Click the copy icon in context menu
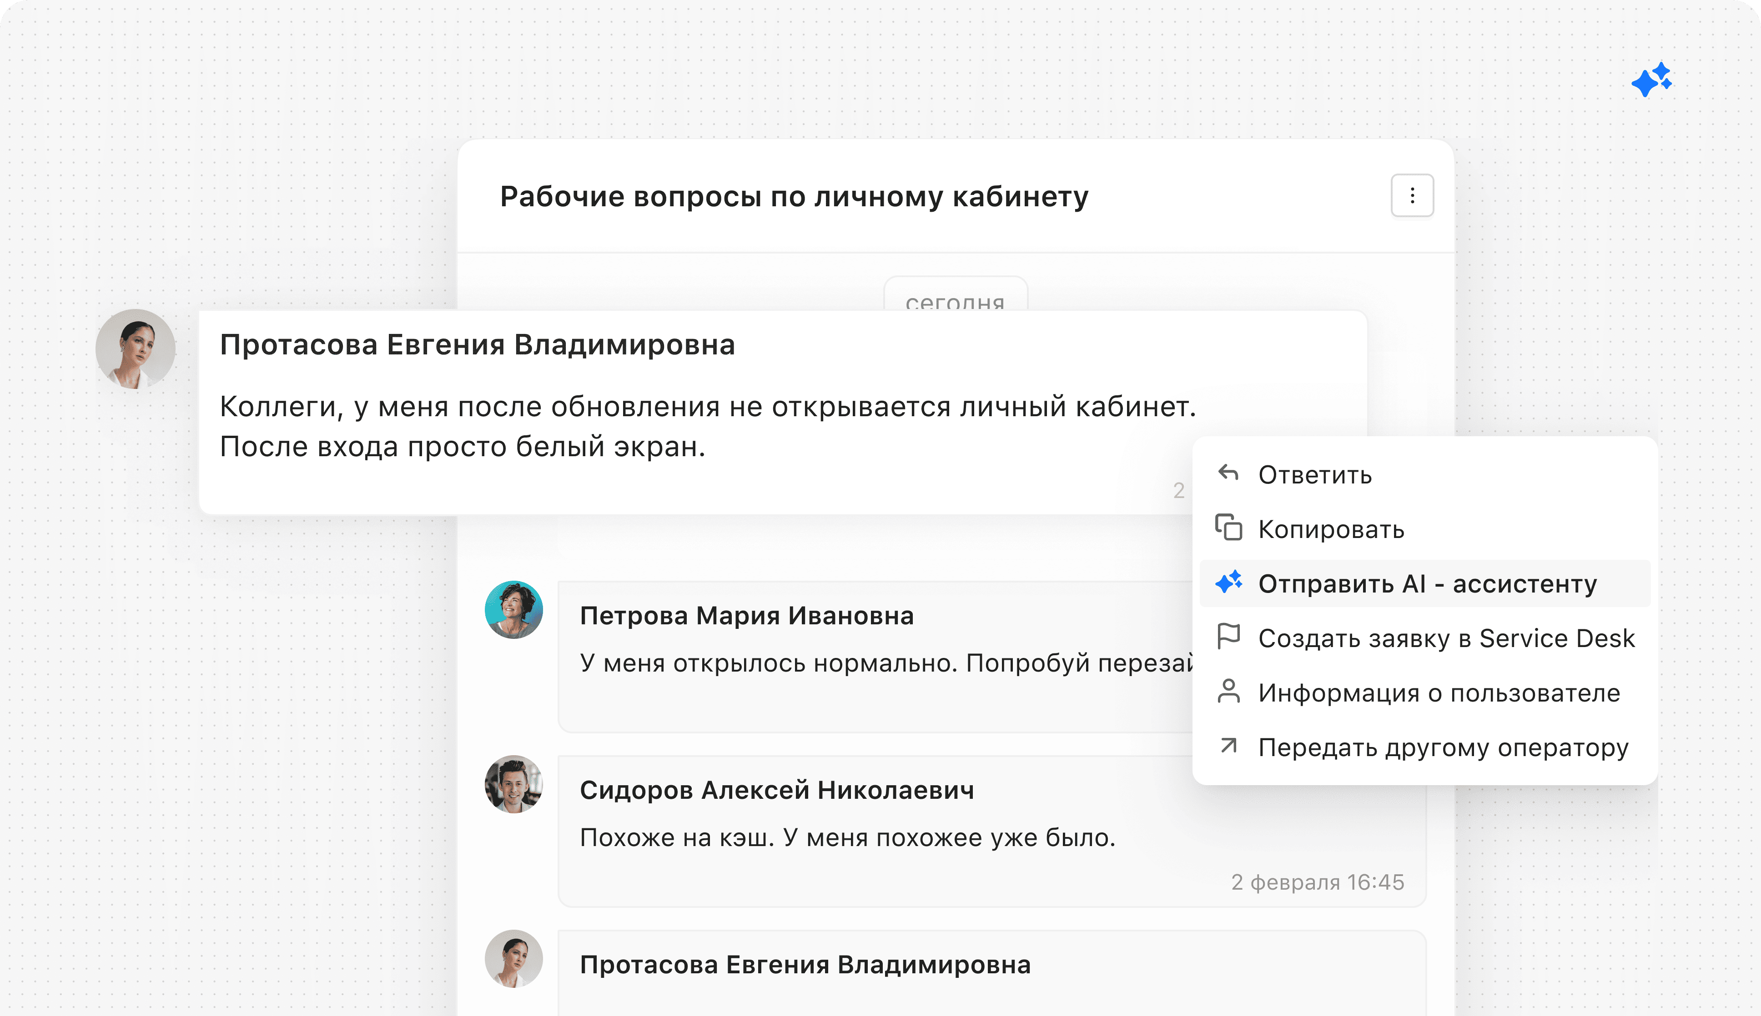 pyautogui.click(x=1228, y=528)
